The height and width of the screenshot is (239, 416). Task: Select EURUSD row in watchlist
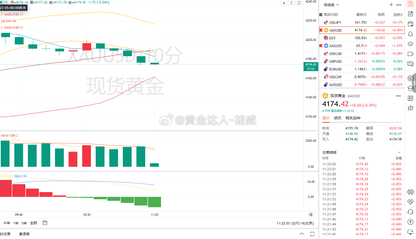(362, 69)
